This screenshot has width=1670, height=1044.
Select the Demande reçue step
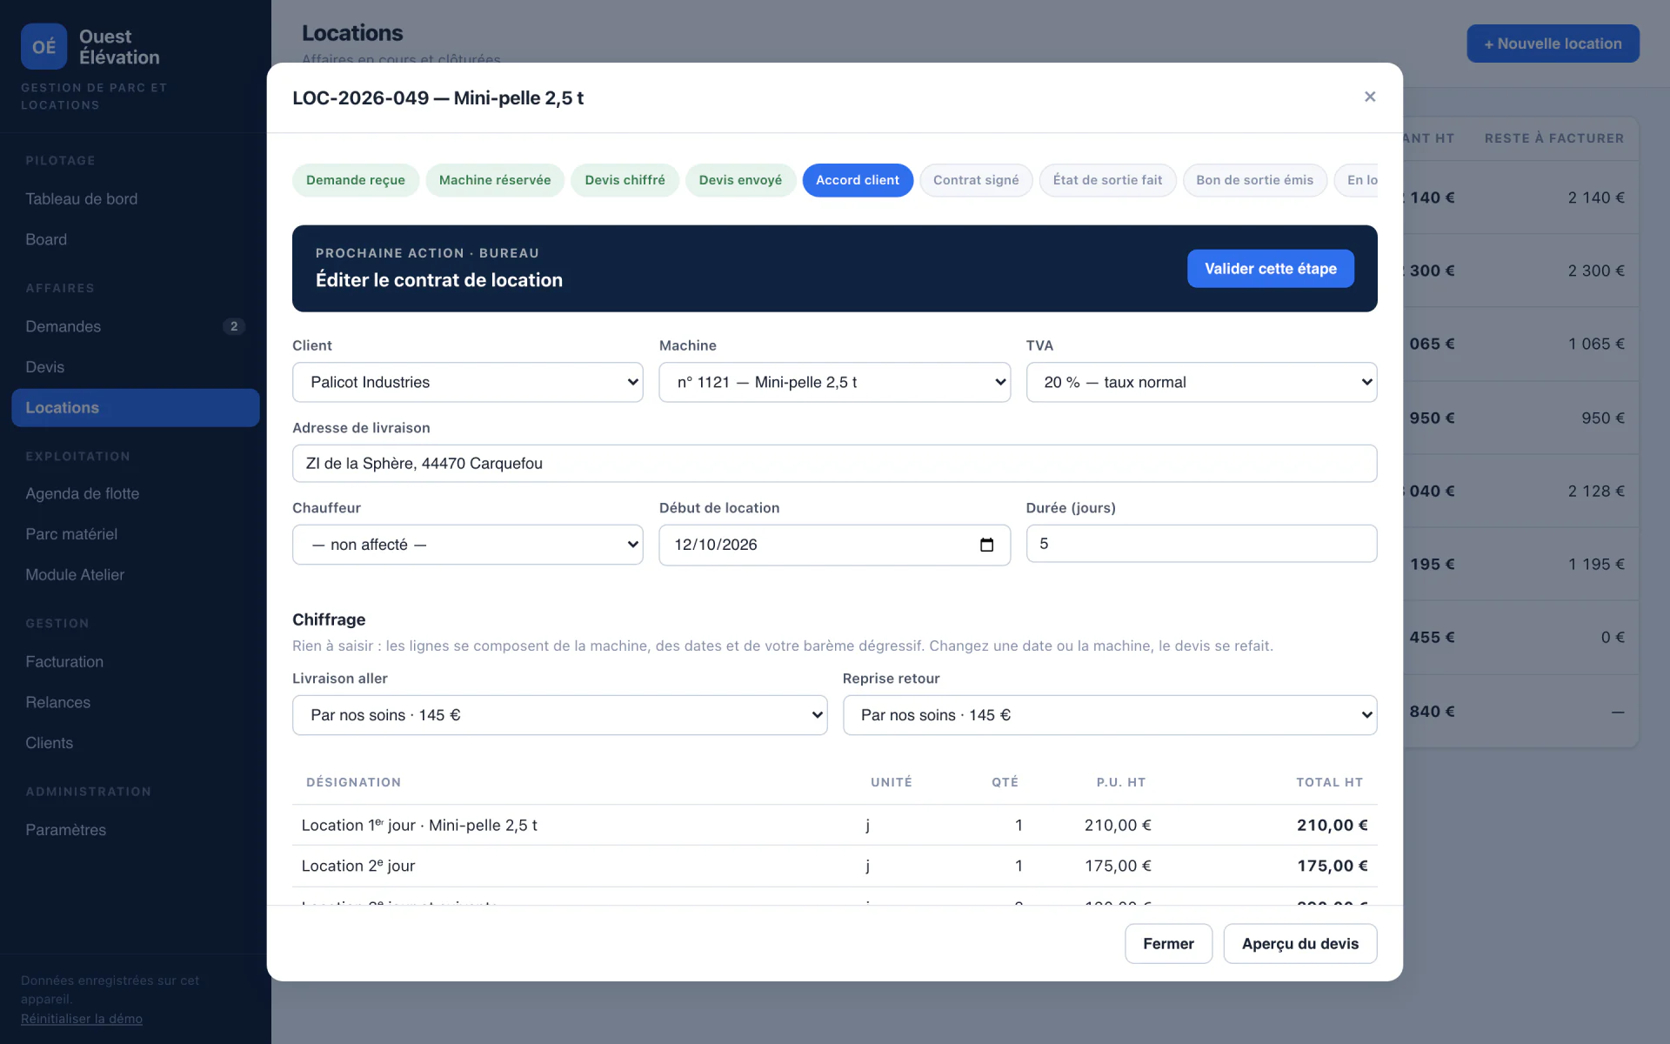(355, 180)
